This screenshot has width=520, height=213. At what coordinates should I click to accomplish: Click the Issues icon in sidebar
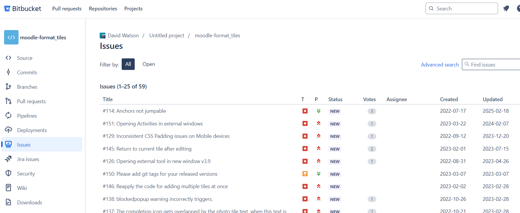coord(8,144)
